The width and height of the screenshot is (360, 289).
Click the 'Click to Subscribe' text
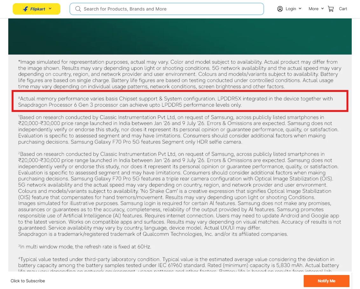[x=28, y=281]
